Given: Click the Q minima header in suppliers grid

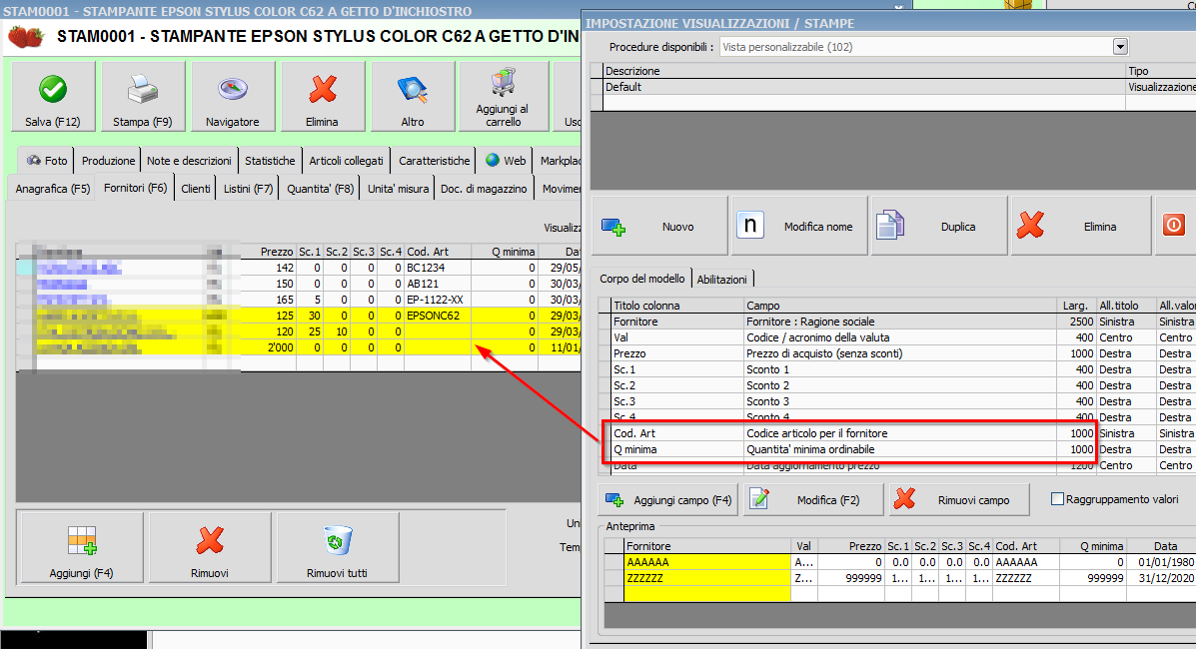Looking at the screenshot, I should point(505,252).
